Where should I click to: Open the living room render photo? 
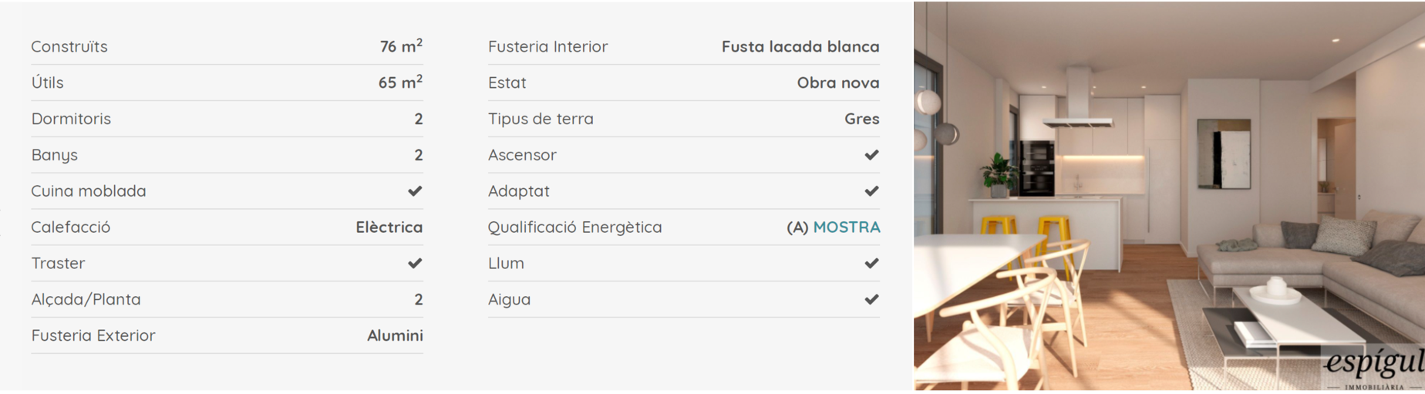click(x=1169, y=196)
